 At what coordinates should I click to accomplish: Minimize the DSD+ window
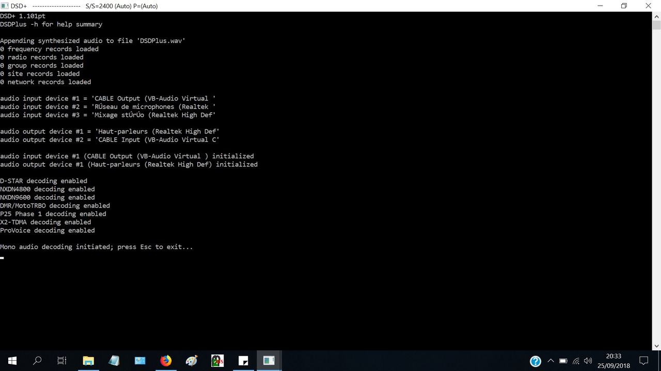[600, 6]
